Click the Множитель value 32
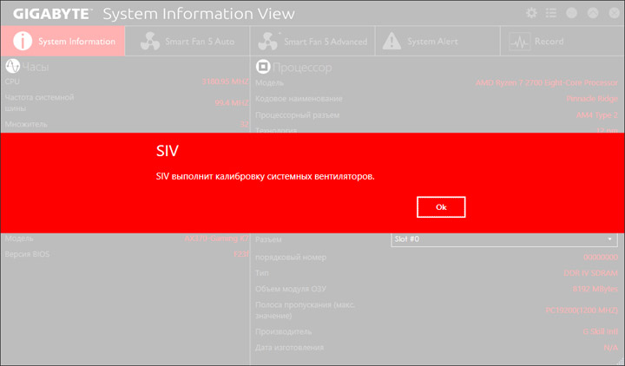 tap(244, 124)
